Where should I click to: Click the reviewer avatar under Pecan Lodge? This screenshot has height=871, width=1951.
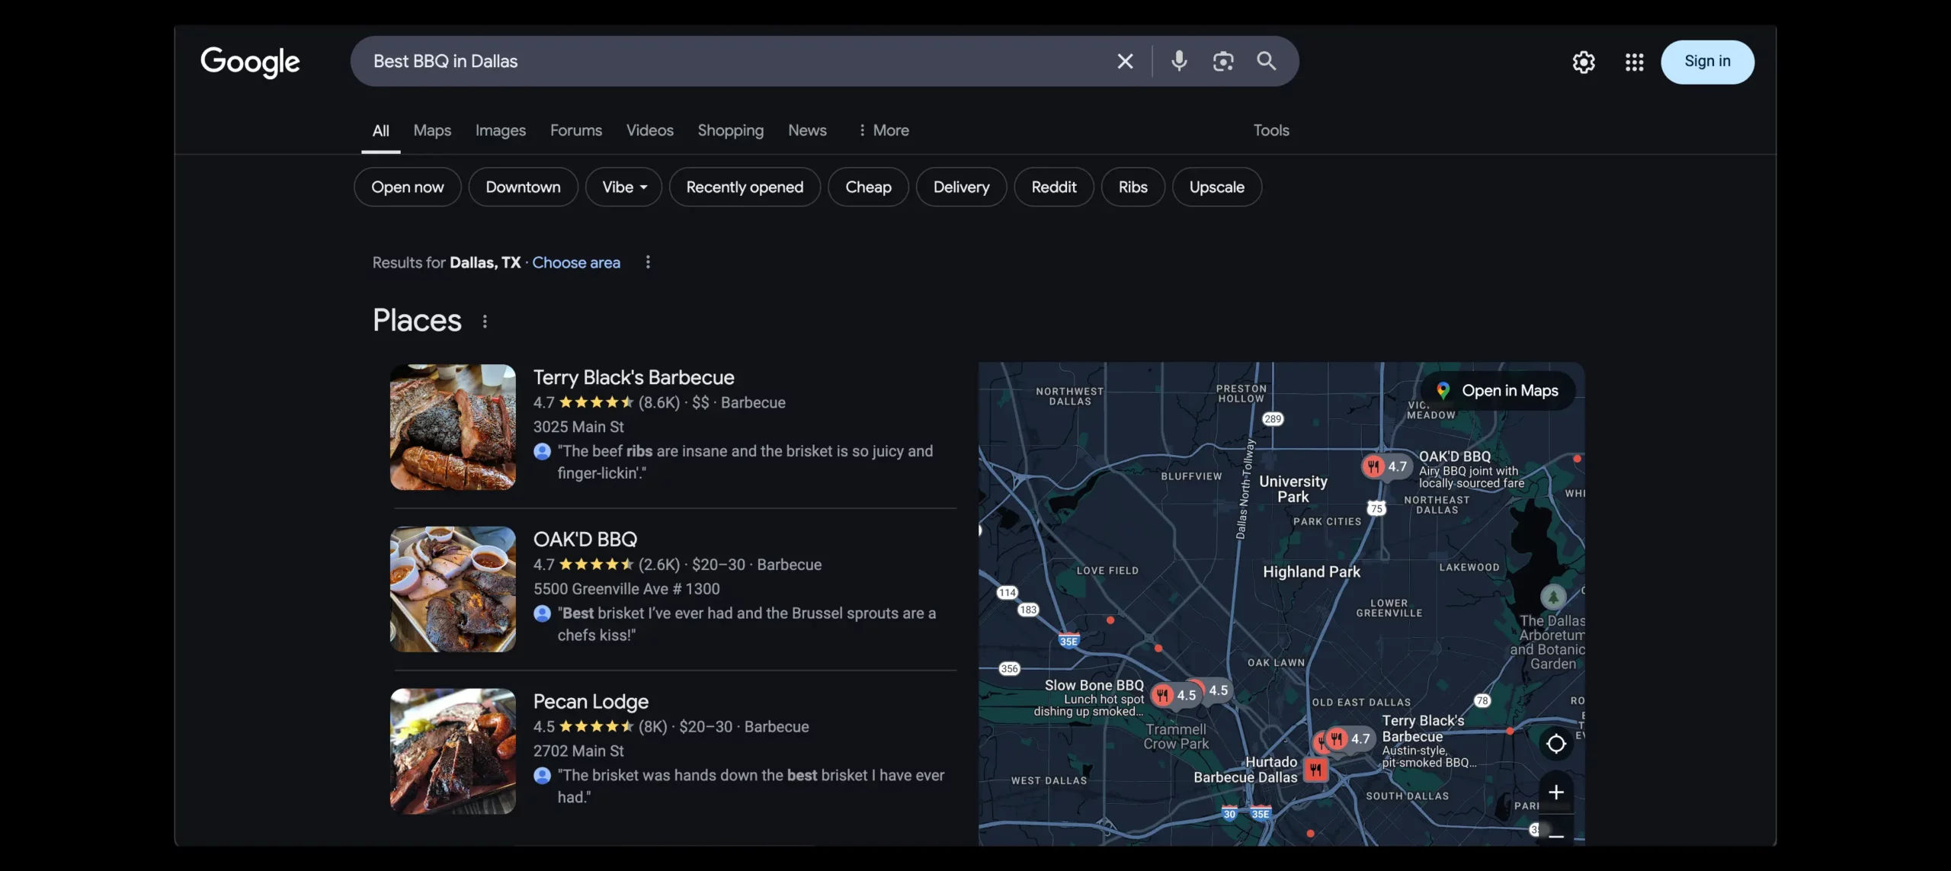[543, 776]
